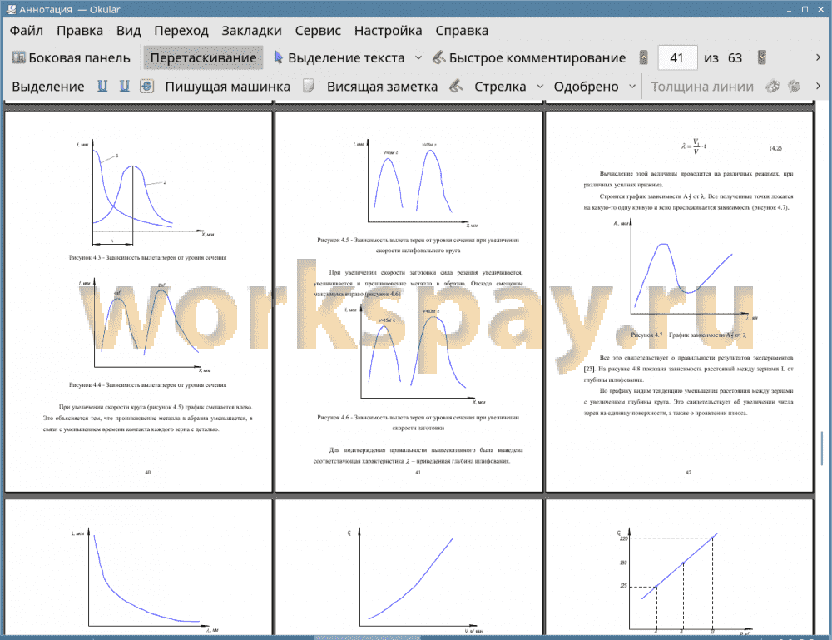Click the Рисунок 4.6 caption text
Image resolution: width=832 pixels, height=640 pixels.
click(418, 423)
